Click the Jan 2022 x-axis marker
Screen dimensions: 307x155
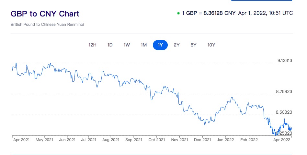pyautogui.click(x=225, y=140)
